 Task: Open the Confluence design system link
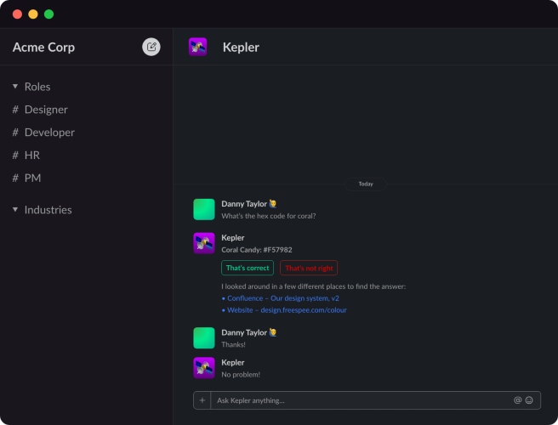(x=283, y=298)
